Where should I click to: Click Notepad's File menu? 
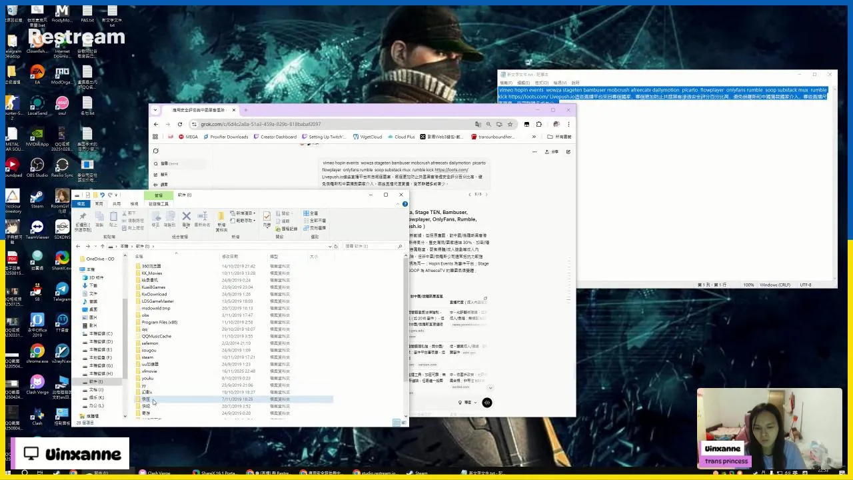click(505, 83)
